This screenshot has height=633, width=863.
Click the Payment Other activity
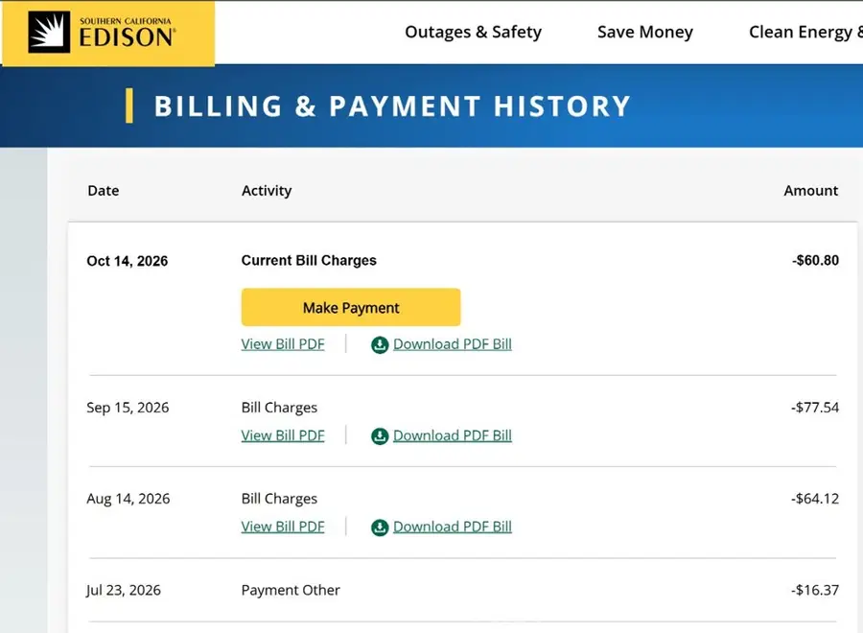point(291,590)
